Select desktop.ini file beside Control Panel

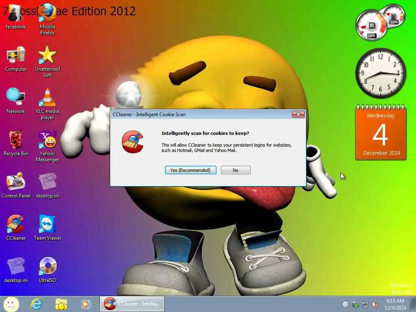(48, 185)
